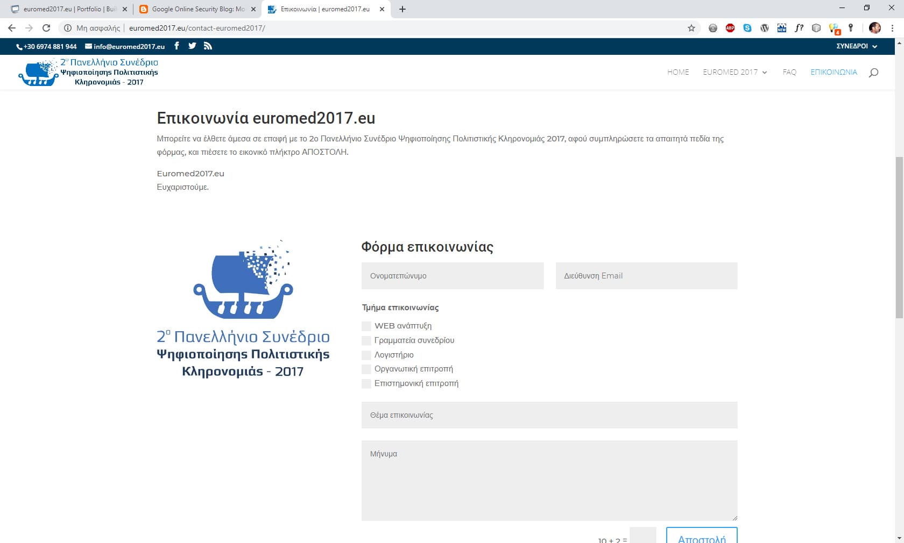This screenshot has width=904, height=543.
Task: Expand the ΣΥΝΕΔΡΟΙ dropdown in the top bar
Action: point(857,46)
